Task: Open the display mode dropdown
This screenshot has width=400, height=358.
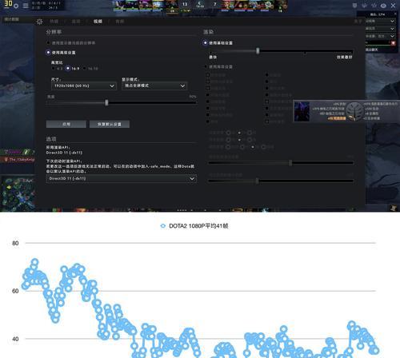Action: (154, 86)
